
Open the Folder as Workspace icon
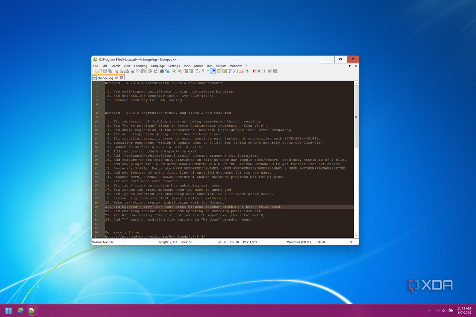tap(241, 71)
